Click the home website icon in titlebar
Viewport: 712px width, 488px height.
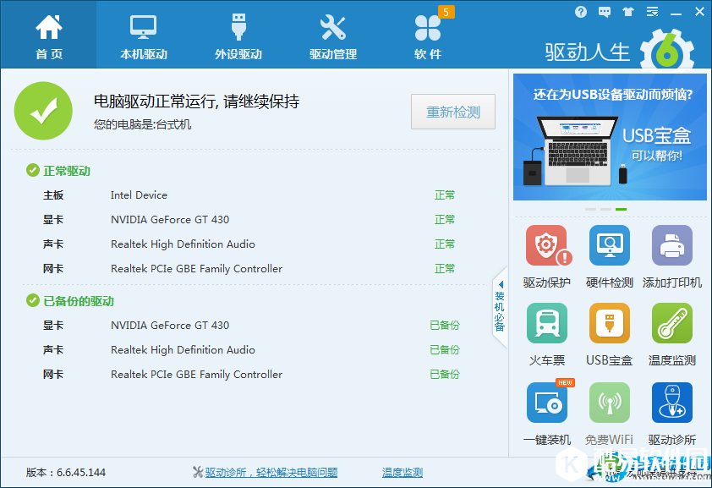(627, 12)
